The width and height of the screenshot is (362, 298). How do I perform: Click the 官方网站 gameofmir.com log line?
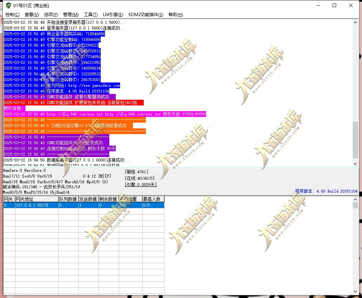(x=62, y=85)
